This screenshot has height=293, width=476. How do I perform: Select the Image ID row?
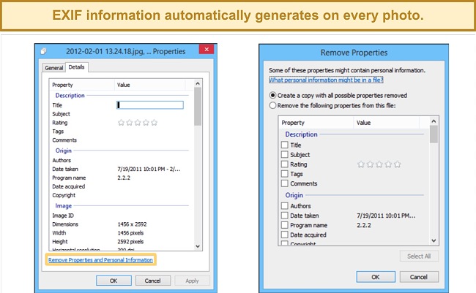click(x=122, y=216)
